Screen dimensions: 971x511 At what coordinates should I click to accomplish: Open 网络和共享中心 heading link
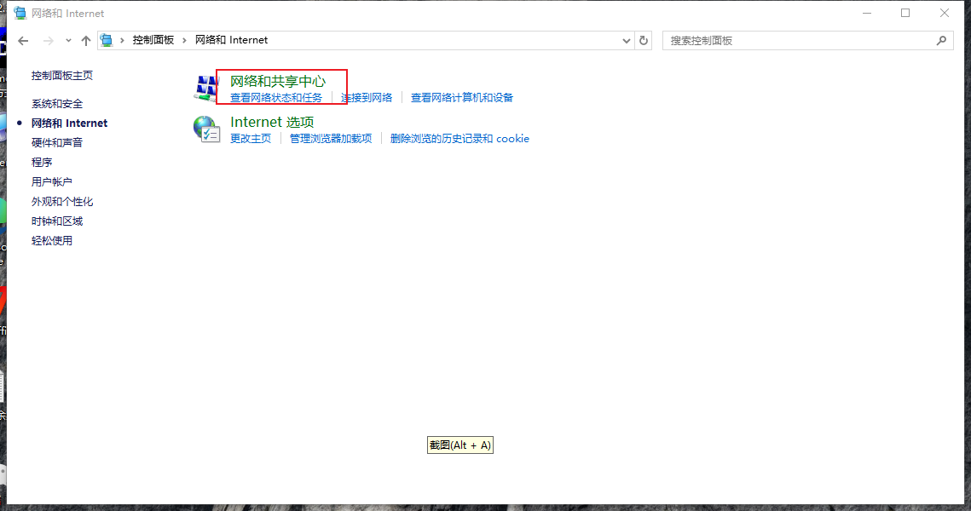click(x=278, y=81)
